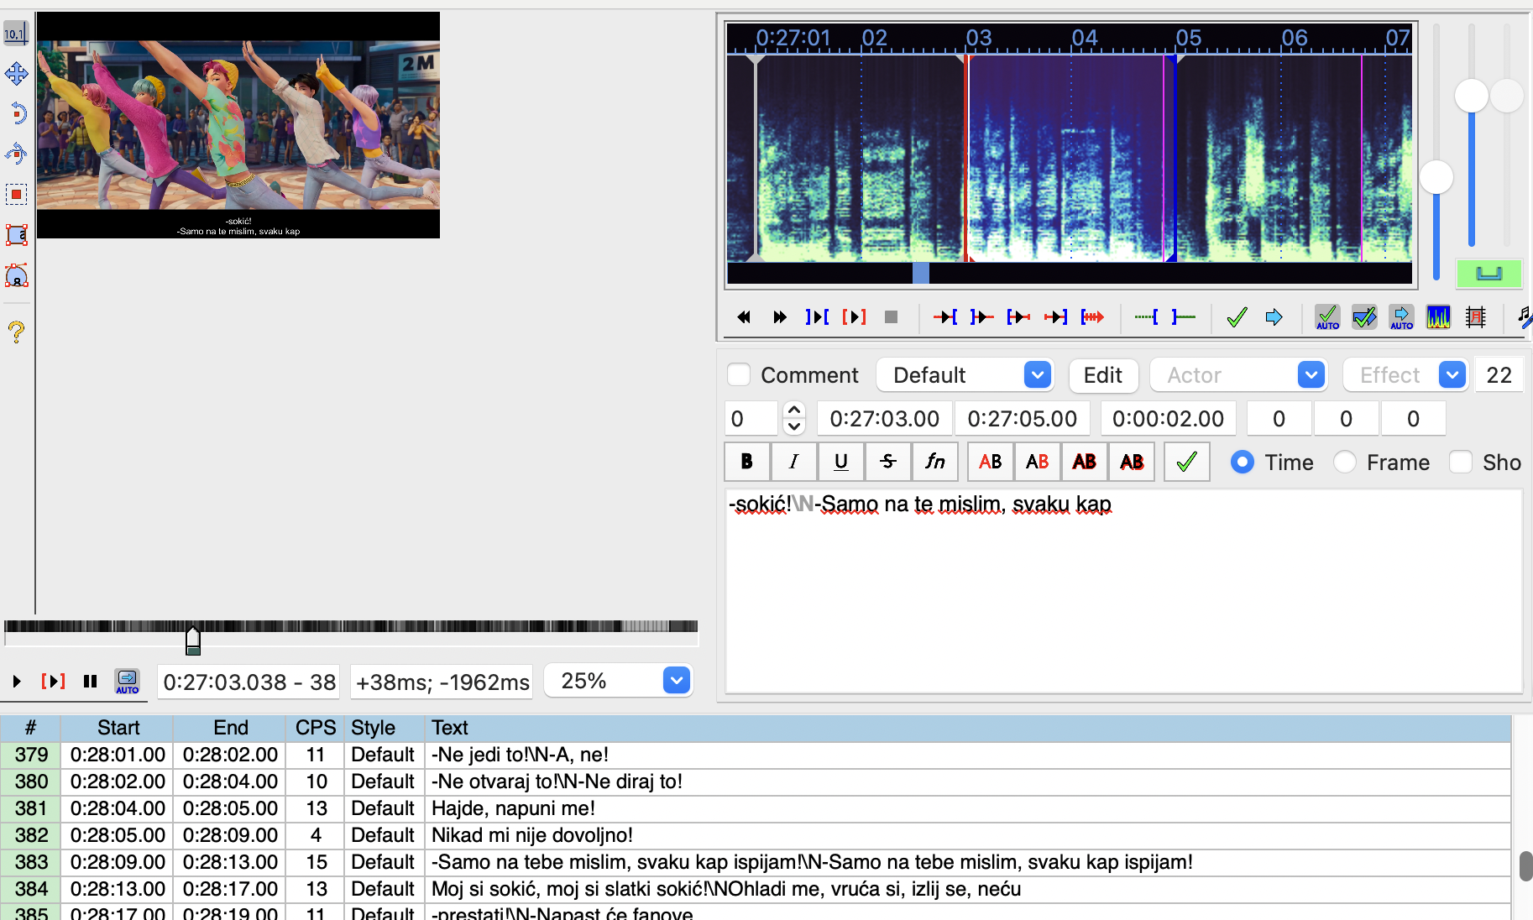Expand the Effect combo box
The height and width of the screenshot is (920, 1533).
point(1452,374)
